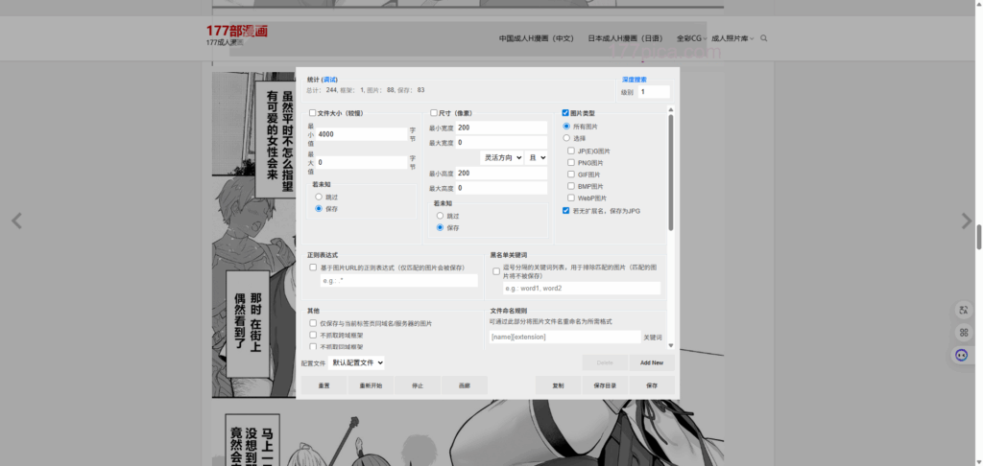983x466 pixels.
Task: Uncheck 若无扩展名，保存为JPG checkbox
Action: (x=566, y=210)
